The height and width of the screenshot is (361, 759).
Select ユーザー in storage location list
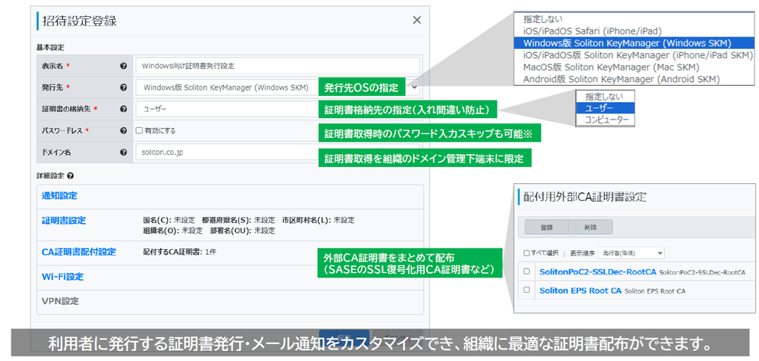click(x=605, y=107)
